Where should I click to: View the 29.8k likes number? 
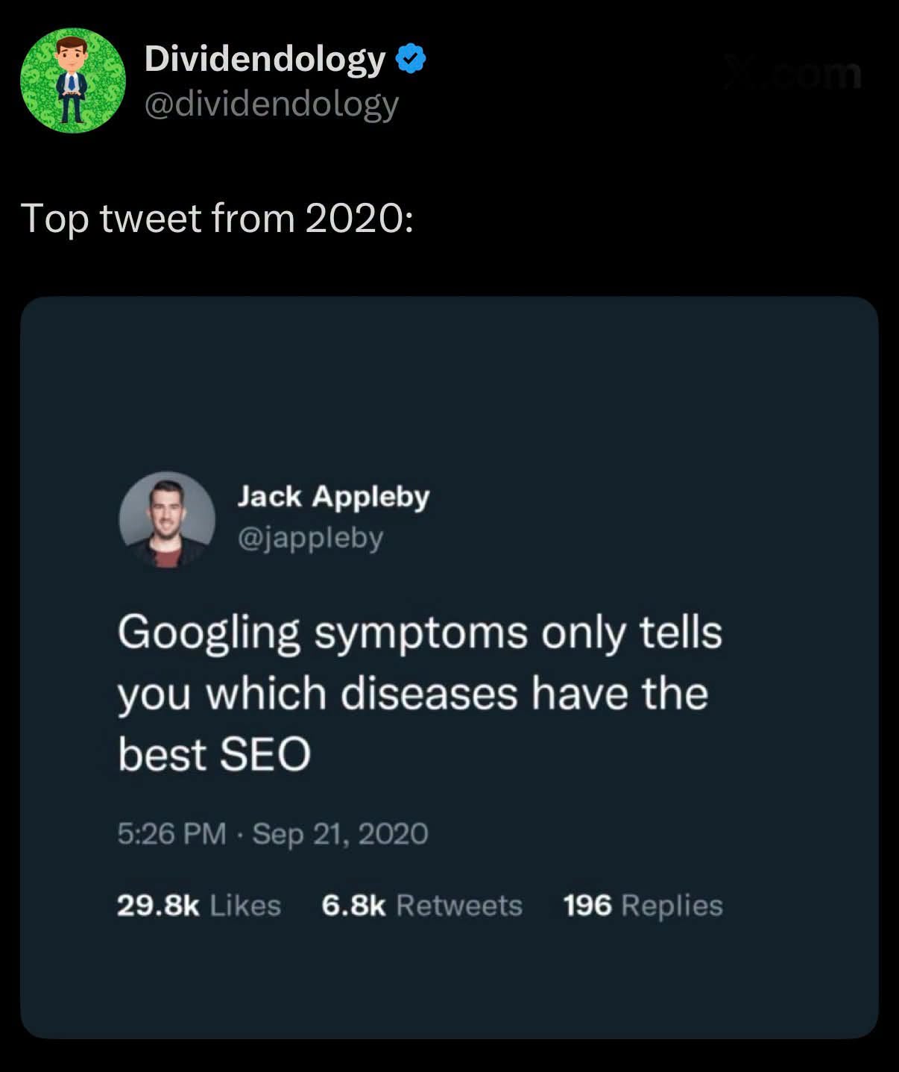pyautogui.click(x=158, y=906)
